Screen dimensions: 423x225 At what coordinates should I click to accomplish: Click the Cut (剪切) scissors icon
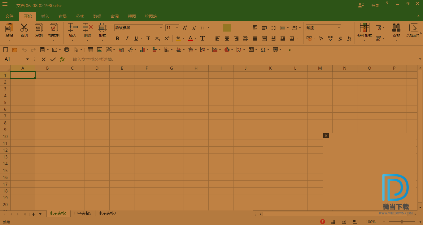pos(24,28)
